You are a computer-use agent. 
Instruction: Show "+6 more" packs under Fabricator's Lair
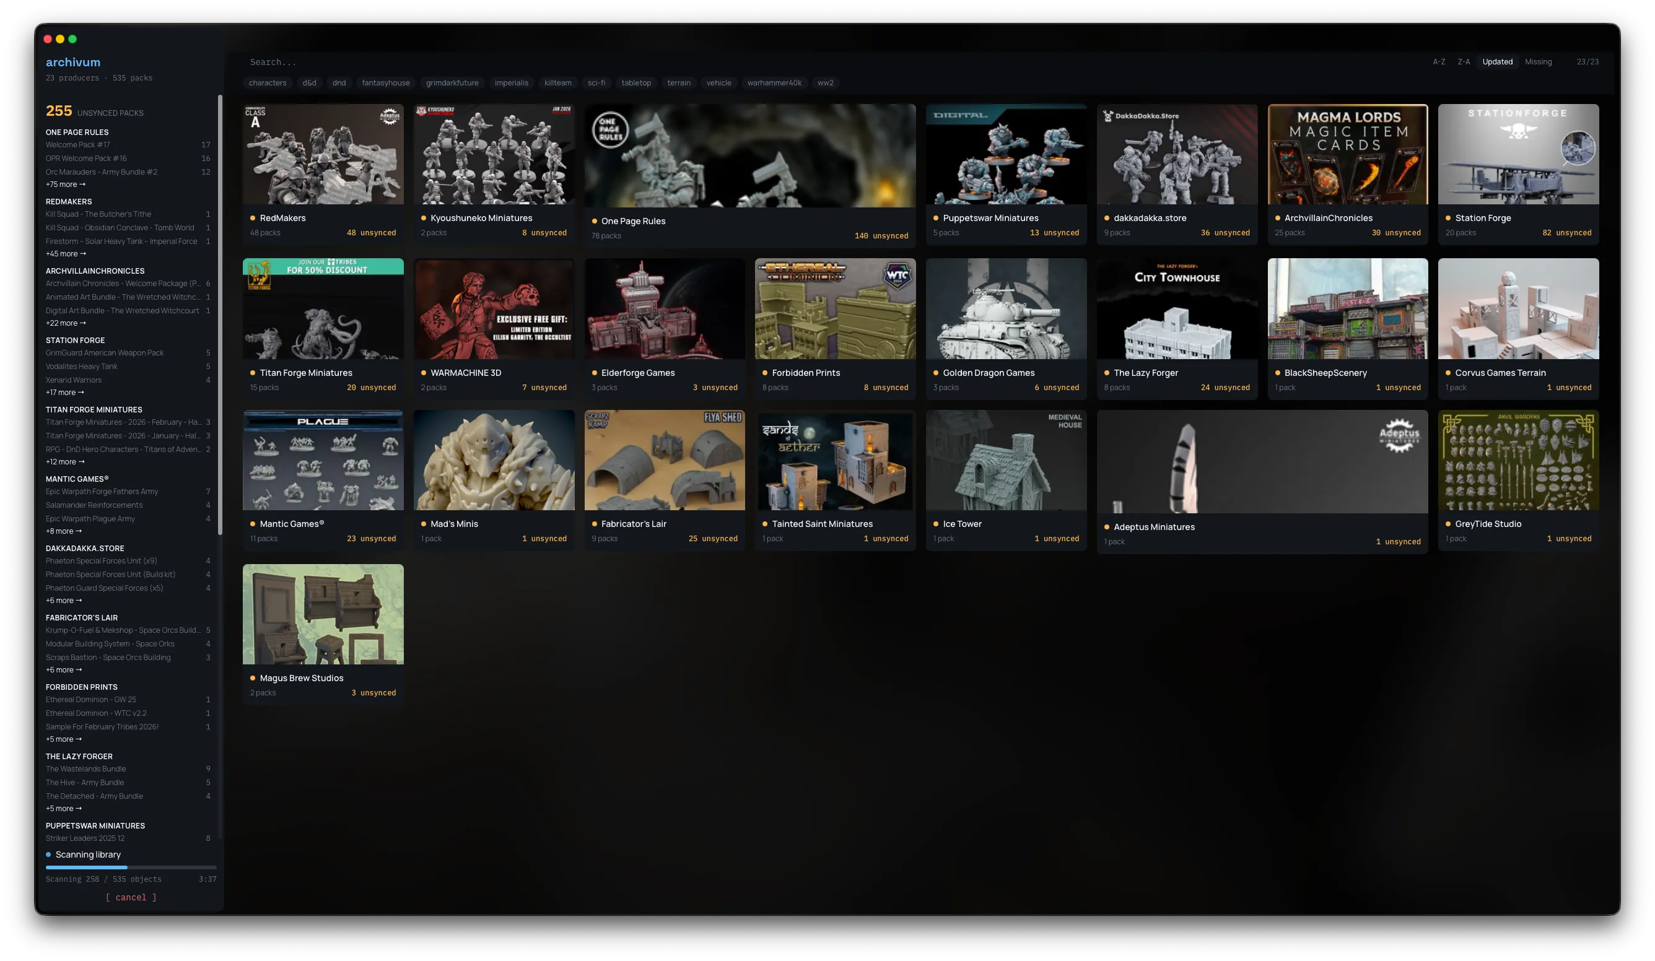coord(64,669)
